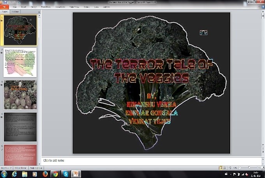Screen dimensions: 265x178
Task: Open the Add-Ins ribbon tab
Action: tap(106, 7)
